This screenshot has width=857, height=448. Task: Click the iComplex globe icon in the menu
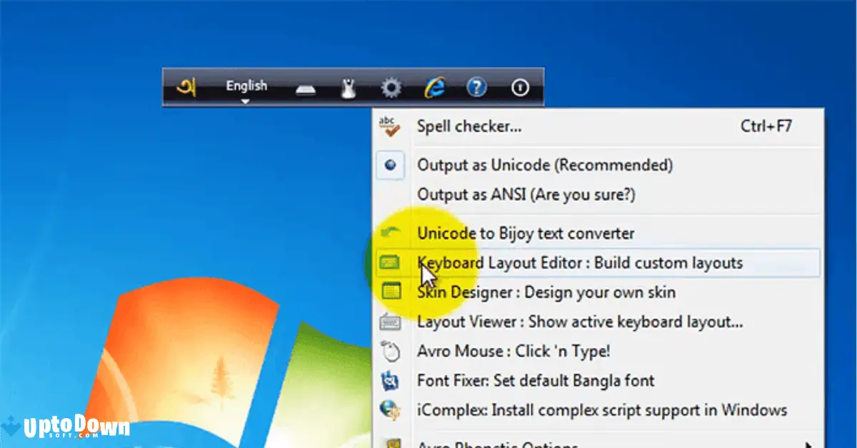390,410
